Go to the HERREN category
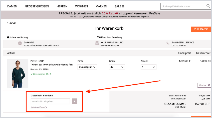Viewport: 212px width, 118px height. coord(62,6)
